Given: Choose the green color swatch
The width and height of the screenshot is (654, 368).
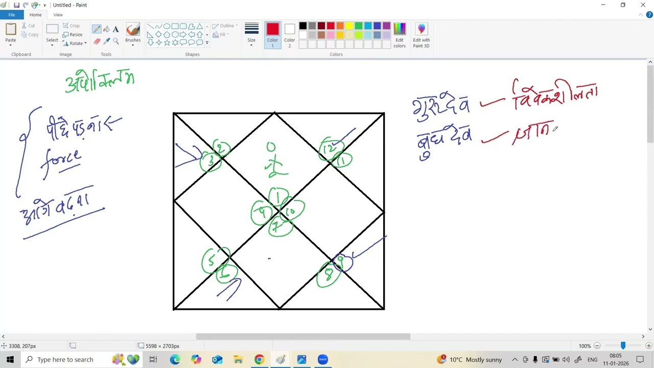Looking at the screenshot, I should (x=358, y=26).
